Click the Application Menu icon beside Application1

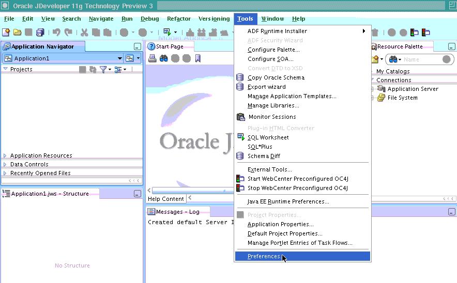[129, 58]
